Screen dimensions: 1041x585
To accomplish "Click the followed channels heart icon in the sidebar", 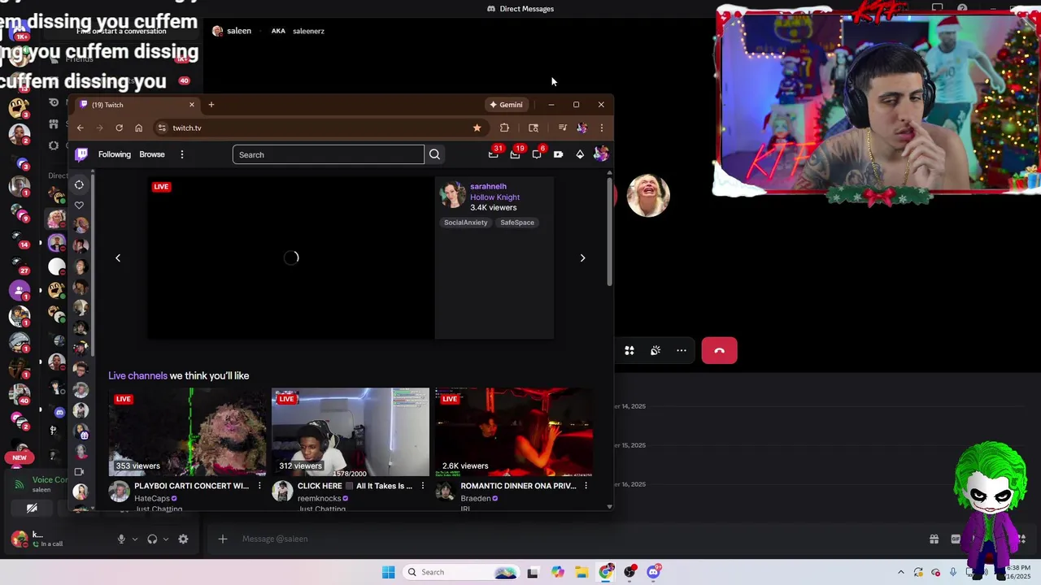I will 79,205.
